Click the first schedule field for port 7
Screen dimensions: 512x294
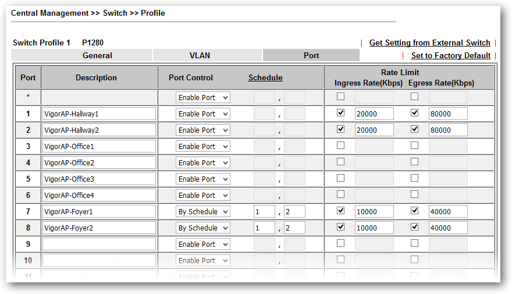pyautogui.click(x=264, y=212)
